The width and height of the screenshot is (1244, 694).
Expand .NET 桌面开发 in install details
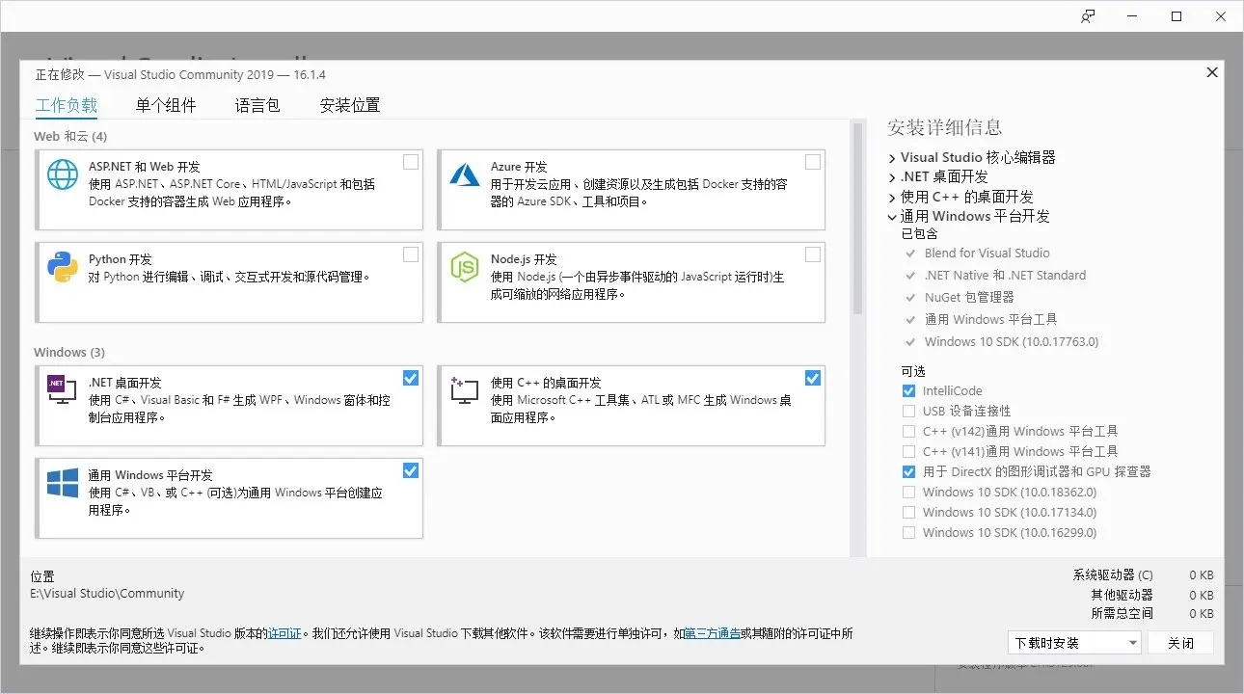point(892,177)
